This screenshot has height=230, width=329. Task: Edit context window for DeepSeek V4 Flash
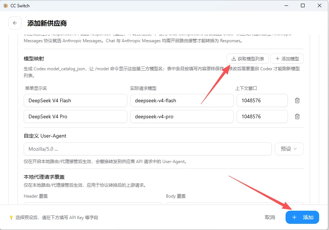262,100
